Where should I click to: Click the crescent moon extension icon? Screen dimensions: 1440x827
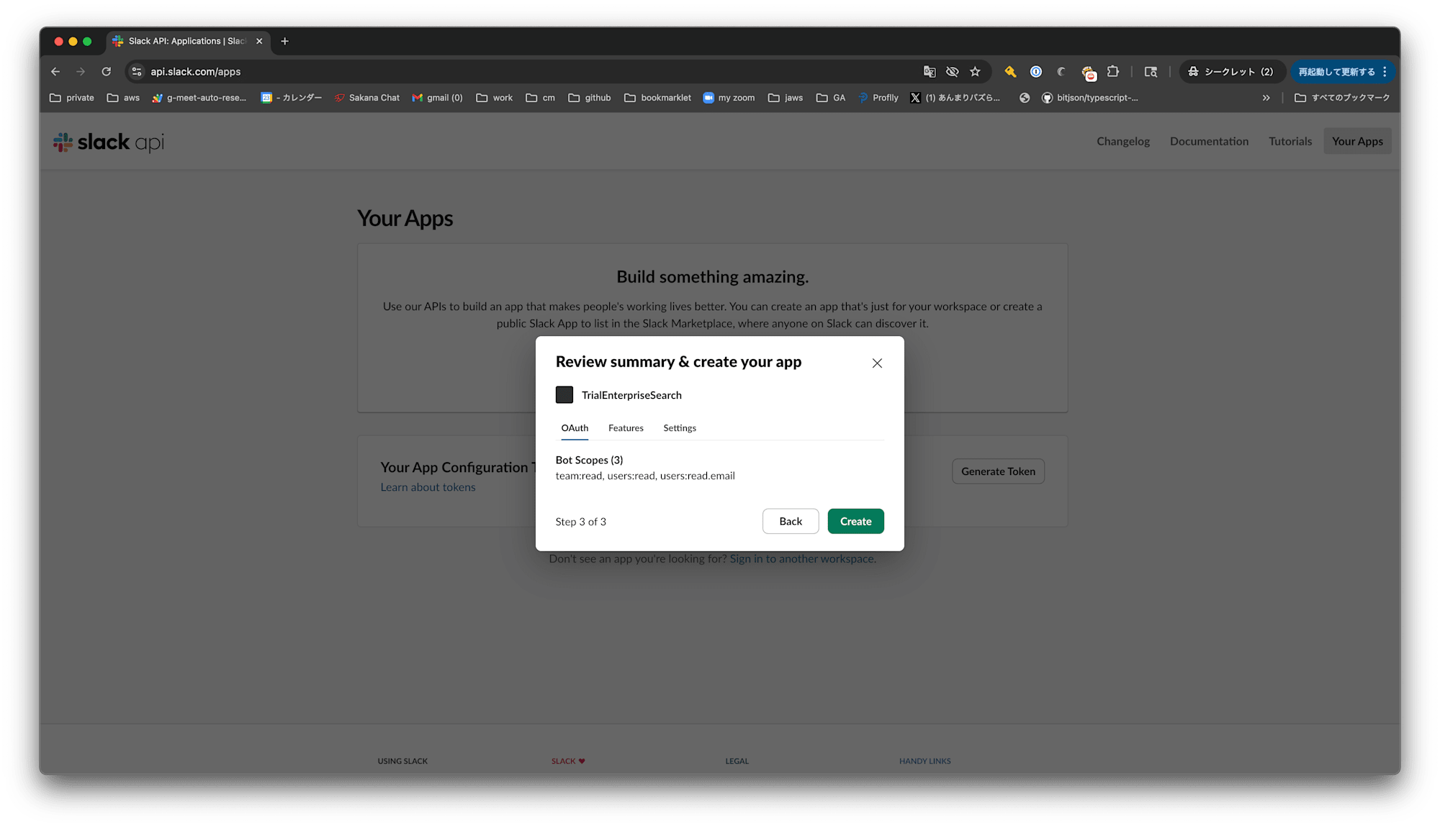coord(1061,71)
